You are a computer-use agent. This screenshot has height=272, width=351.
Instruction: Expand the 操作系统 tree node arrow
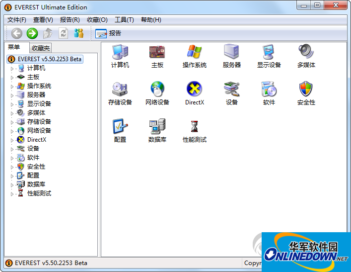coord(12,87)
